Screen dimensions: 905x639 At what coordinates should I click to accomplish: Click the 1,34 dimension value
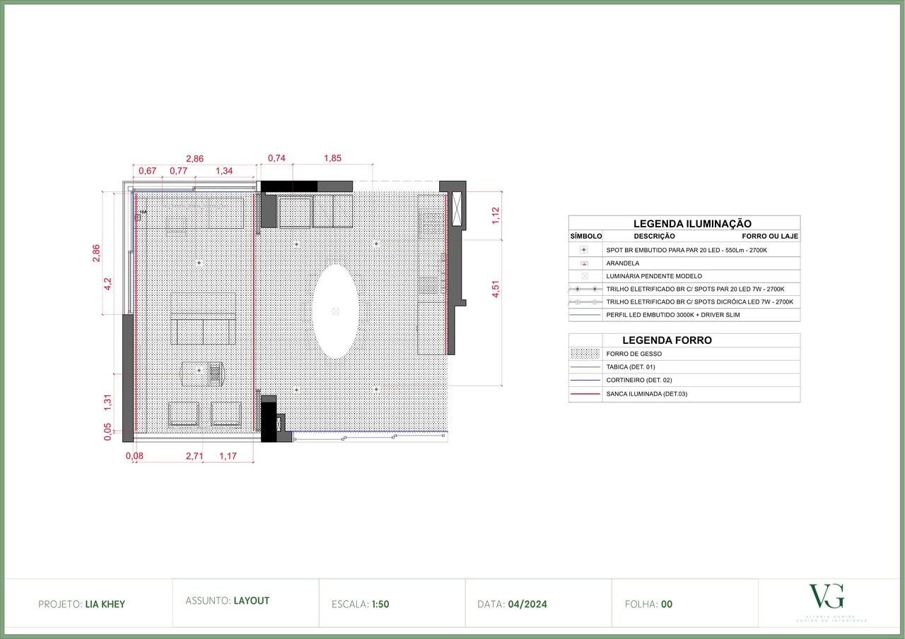[x=224, y=171]
